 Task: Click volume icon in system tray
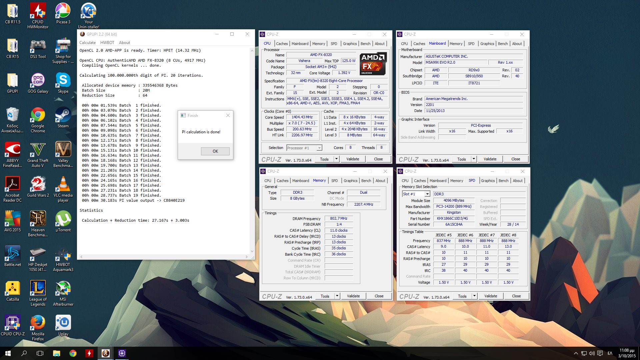click(x=592, y=353)
